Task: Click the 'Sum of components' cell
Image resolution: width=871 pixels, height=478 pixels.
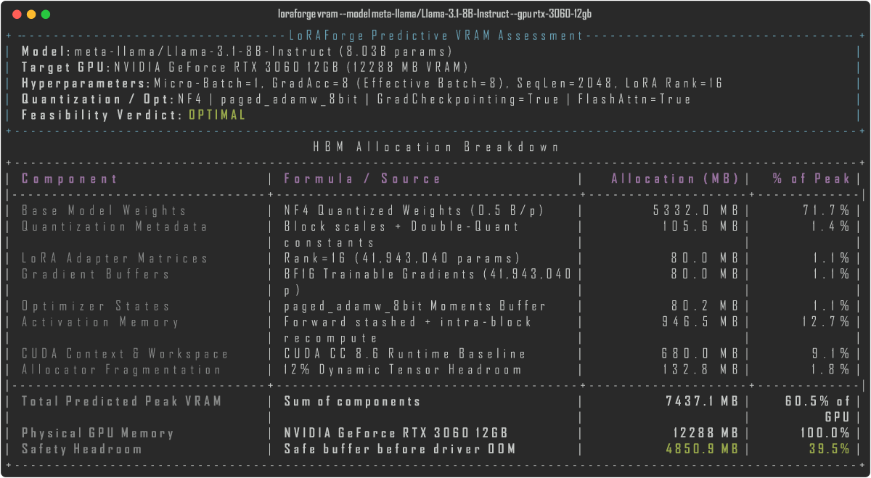Action: [352, 401]
